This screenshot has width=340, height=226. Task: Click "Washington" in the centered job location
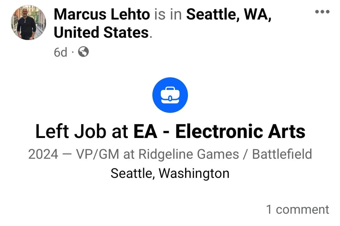[x=194, y=173]
